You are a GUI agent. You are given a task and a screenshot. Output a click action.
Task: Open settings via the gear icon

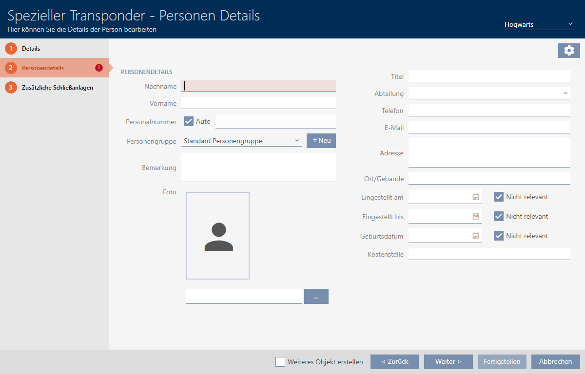point(569,51)
